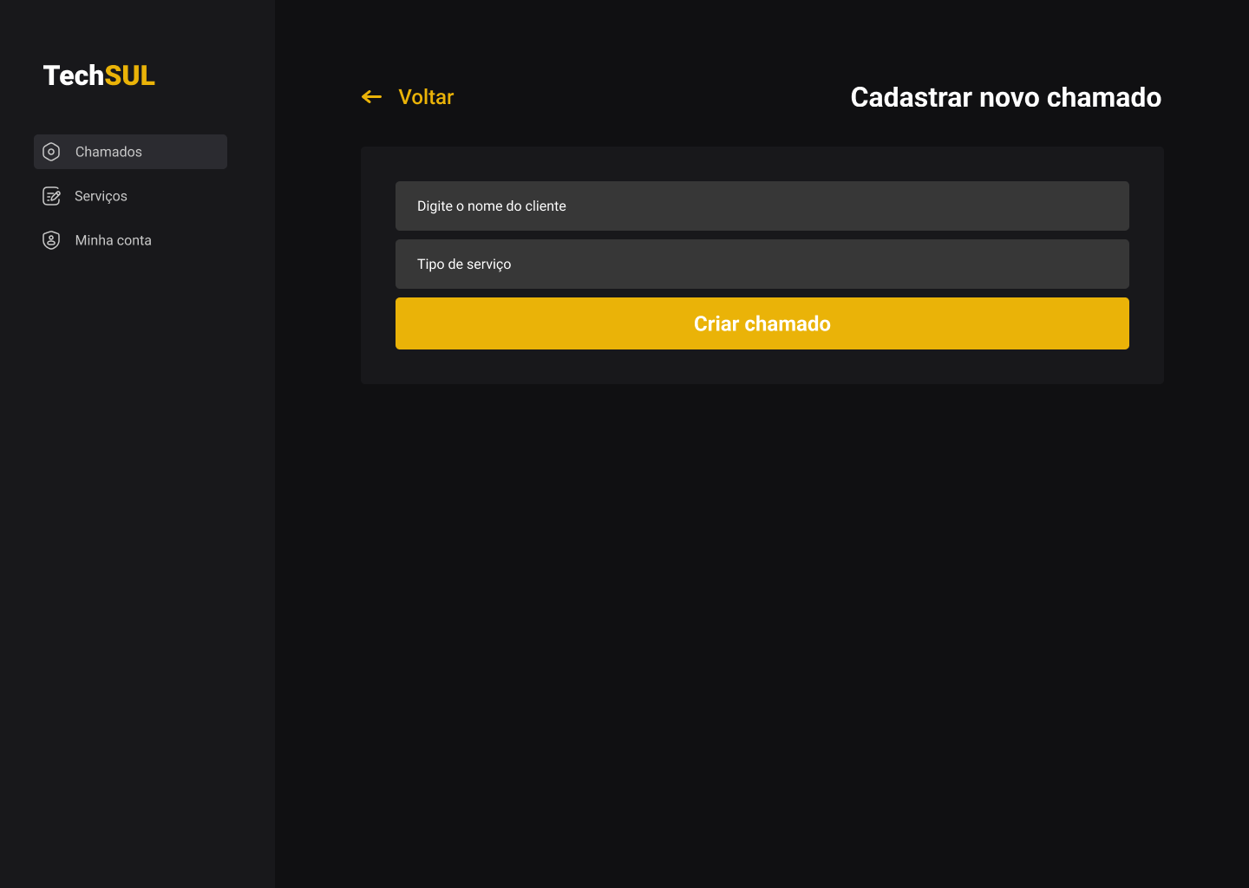
Task: Click the Voltar link text
Action: pyautogui.click(x=425, y=97)
